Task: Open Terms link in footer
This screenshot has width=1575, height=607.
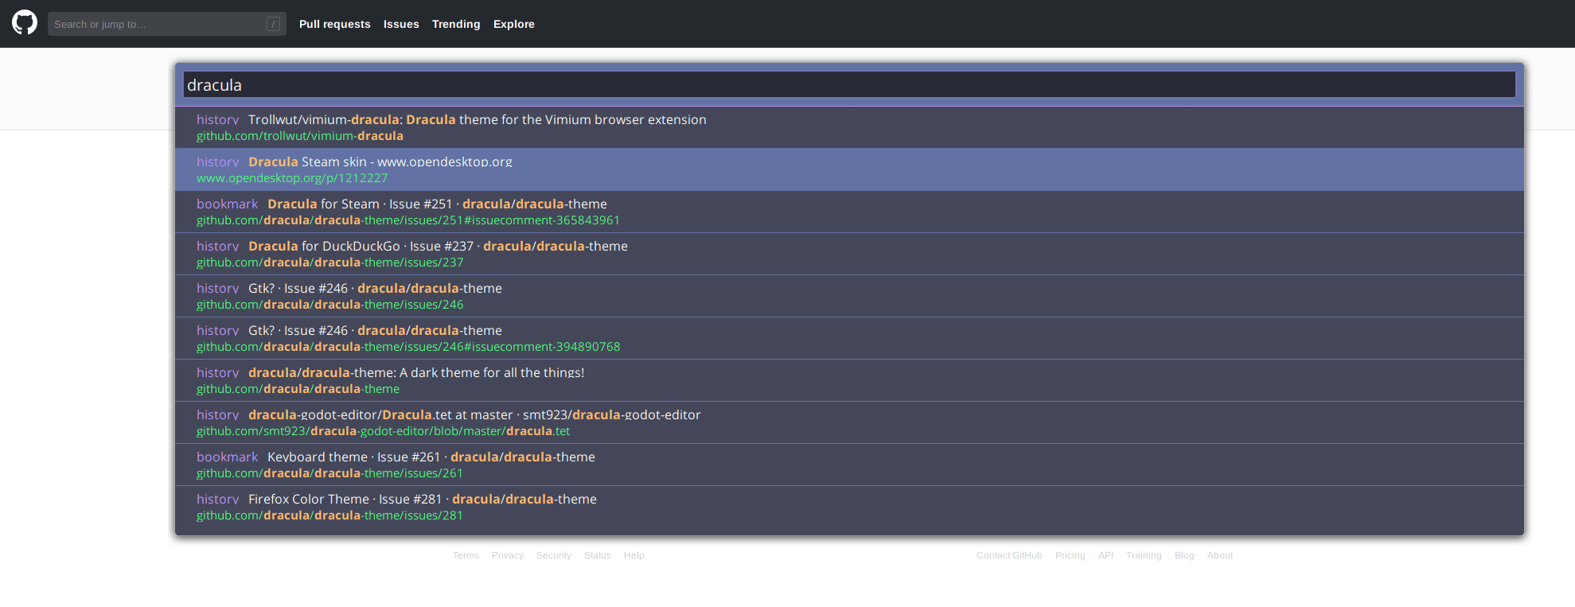Action: [466, 555]
